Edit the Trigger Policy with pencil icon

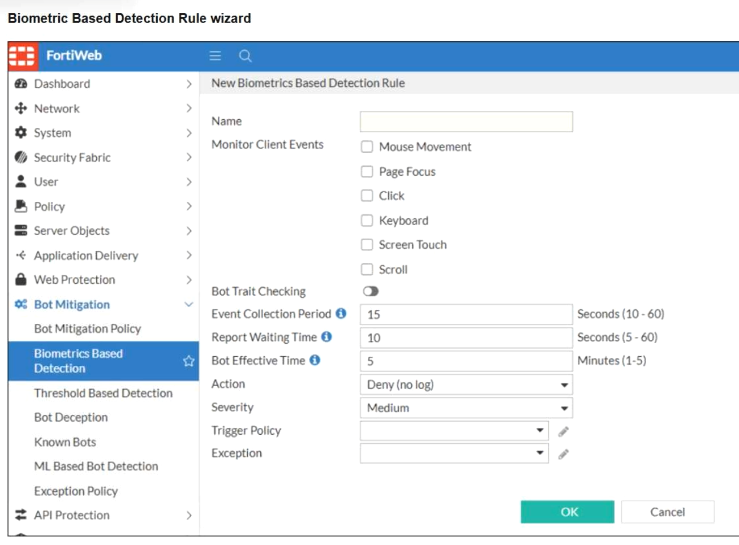(563, 432)
